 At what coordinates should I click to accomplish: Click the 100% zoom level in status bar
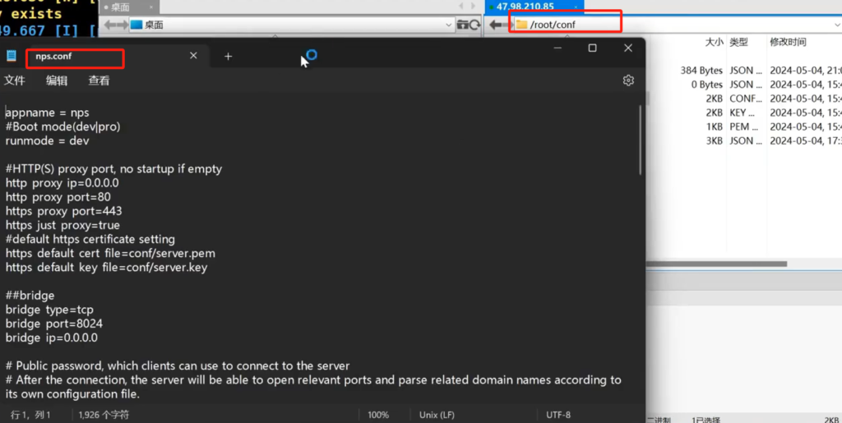[x=378, y=415]
